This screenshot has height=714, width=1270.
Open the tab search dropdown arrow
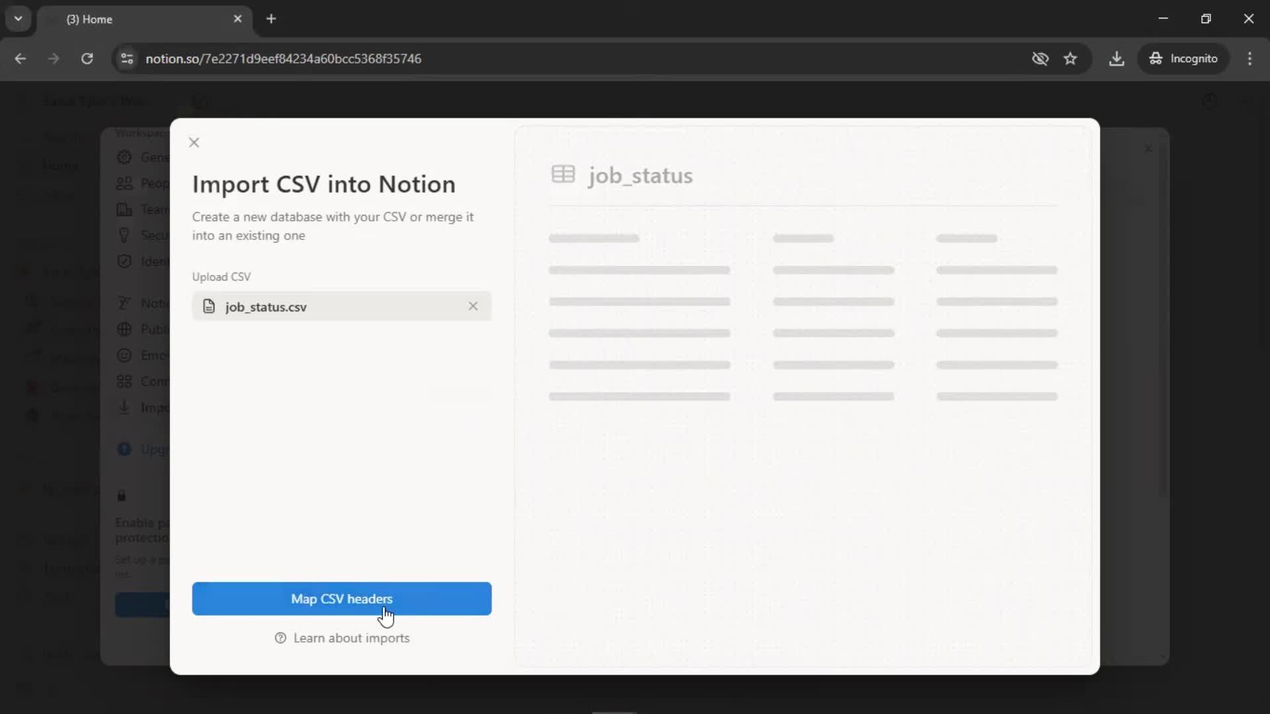(x=19, y=19)
